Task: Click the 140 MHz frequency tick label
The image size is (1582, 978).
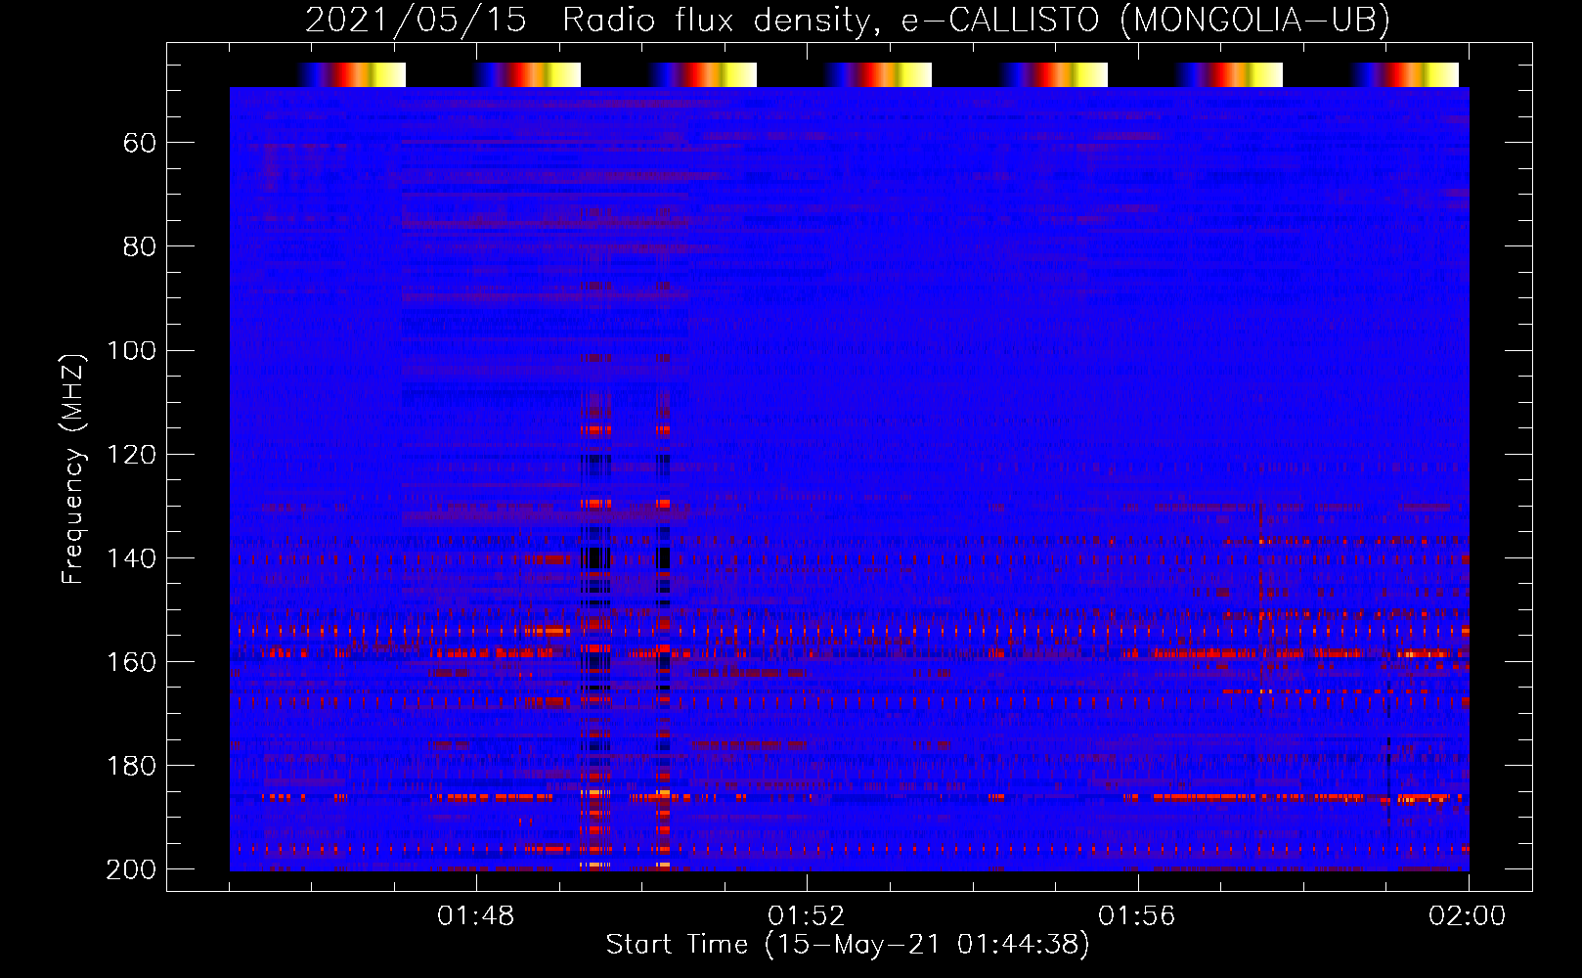Action: point(132,557)
